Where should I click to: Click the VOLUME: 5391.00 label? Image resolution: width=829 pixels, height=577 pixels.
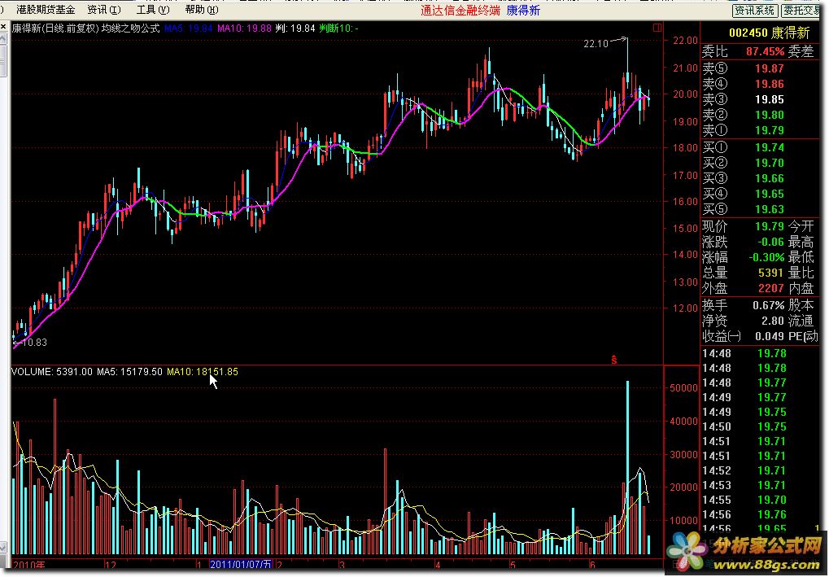pos(52,372)
